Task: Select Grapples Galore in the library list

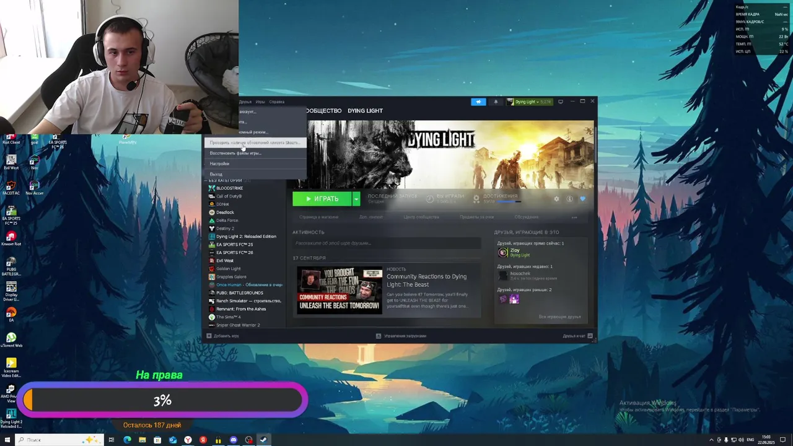Action: tap(231, 277)
